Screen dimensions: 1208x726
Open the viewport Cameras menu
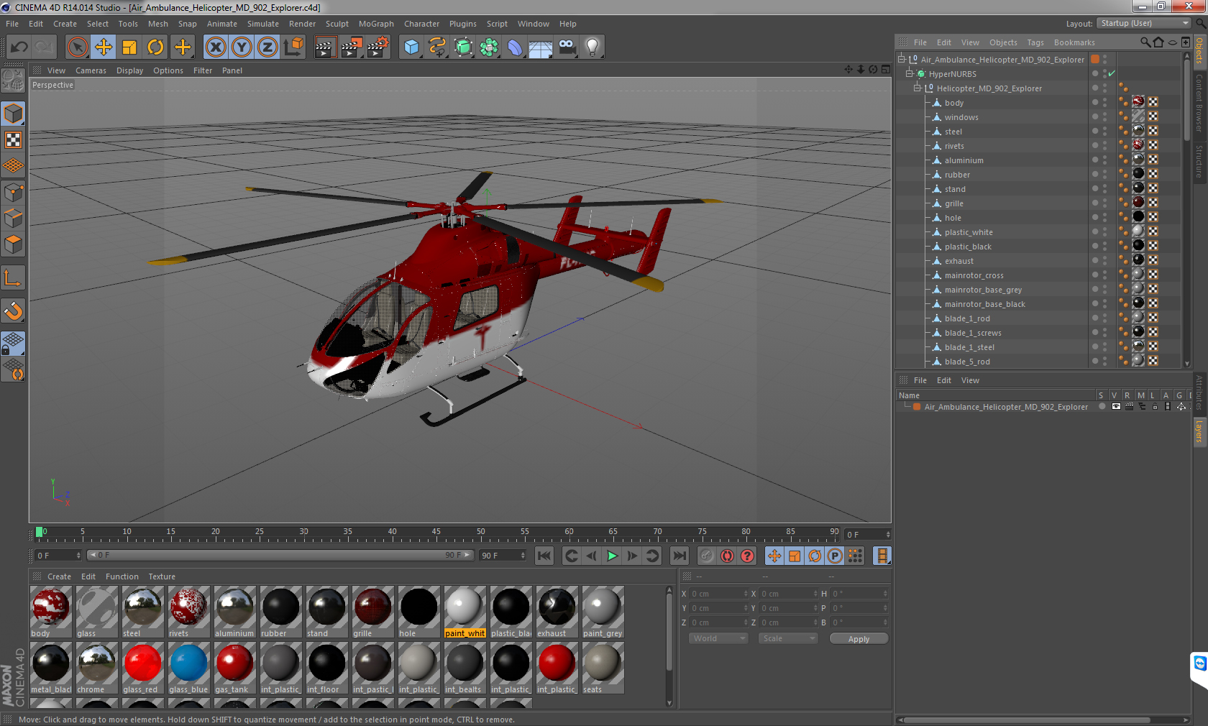[x=91, y=70]
